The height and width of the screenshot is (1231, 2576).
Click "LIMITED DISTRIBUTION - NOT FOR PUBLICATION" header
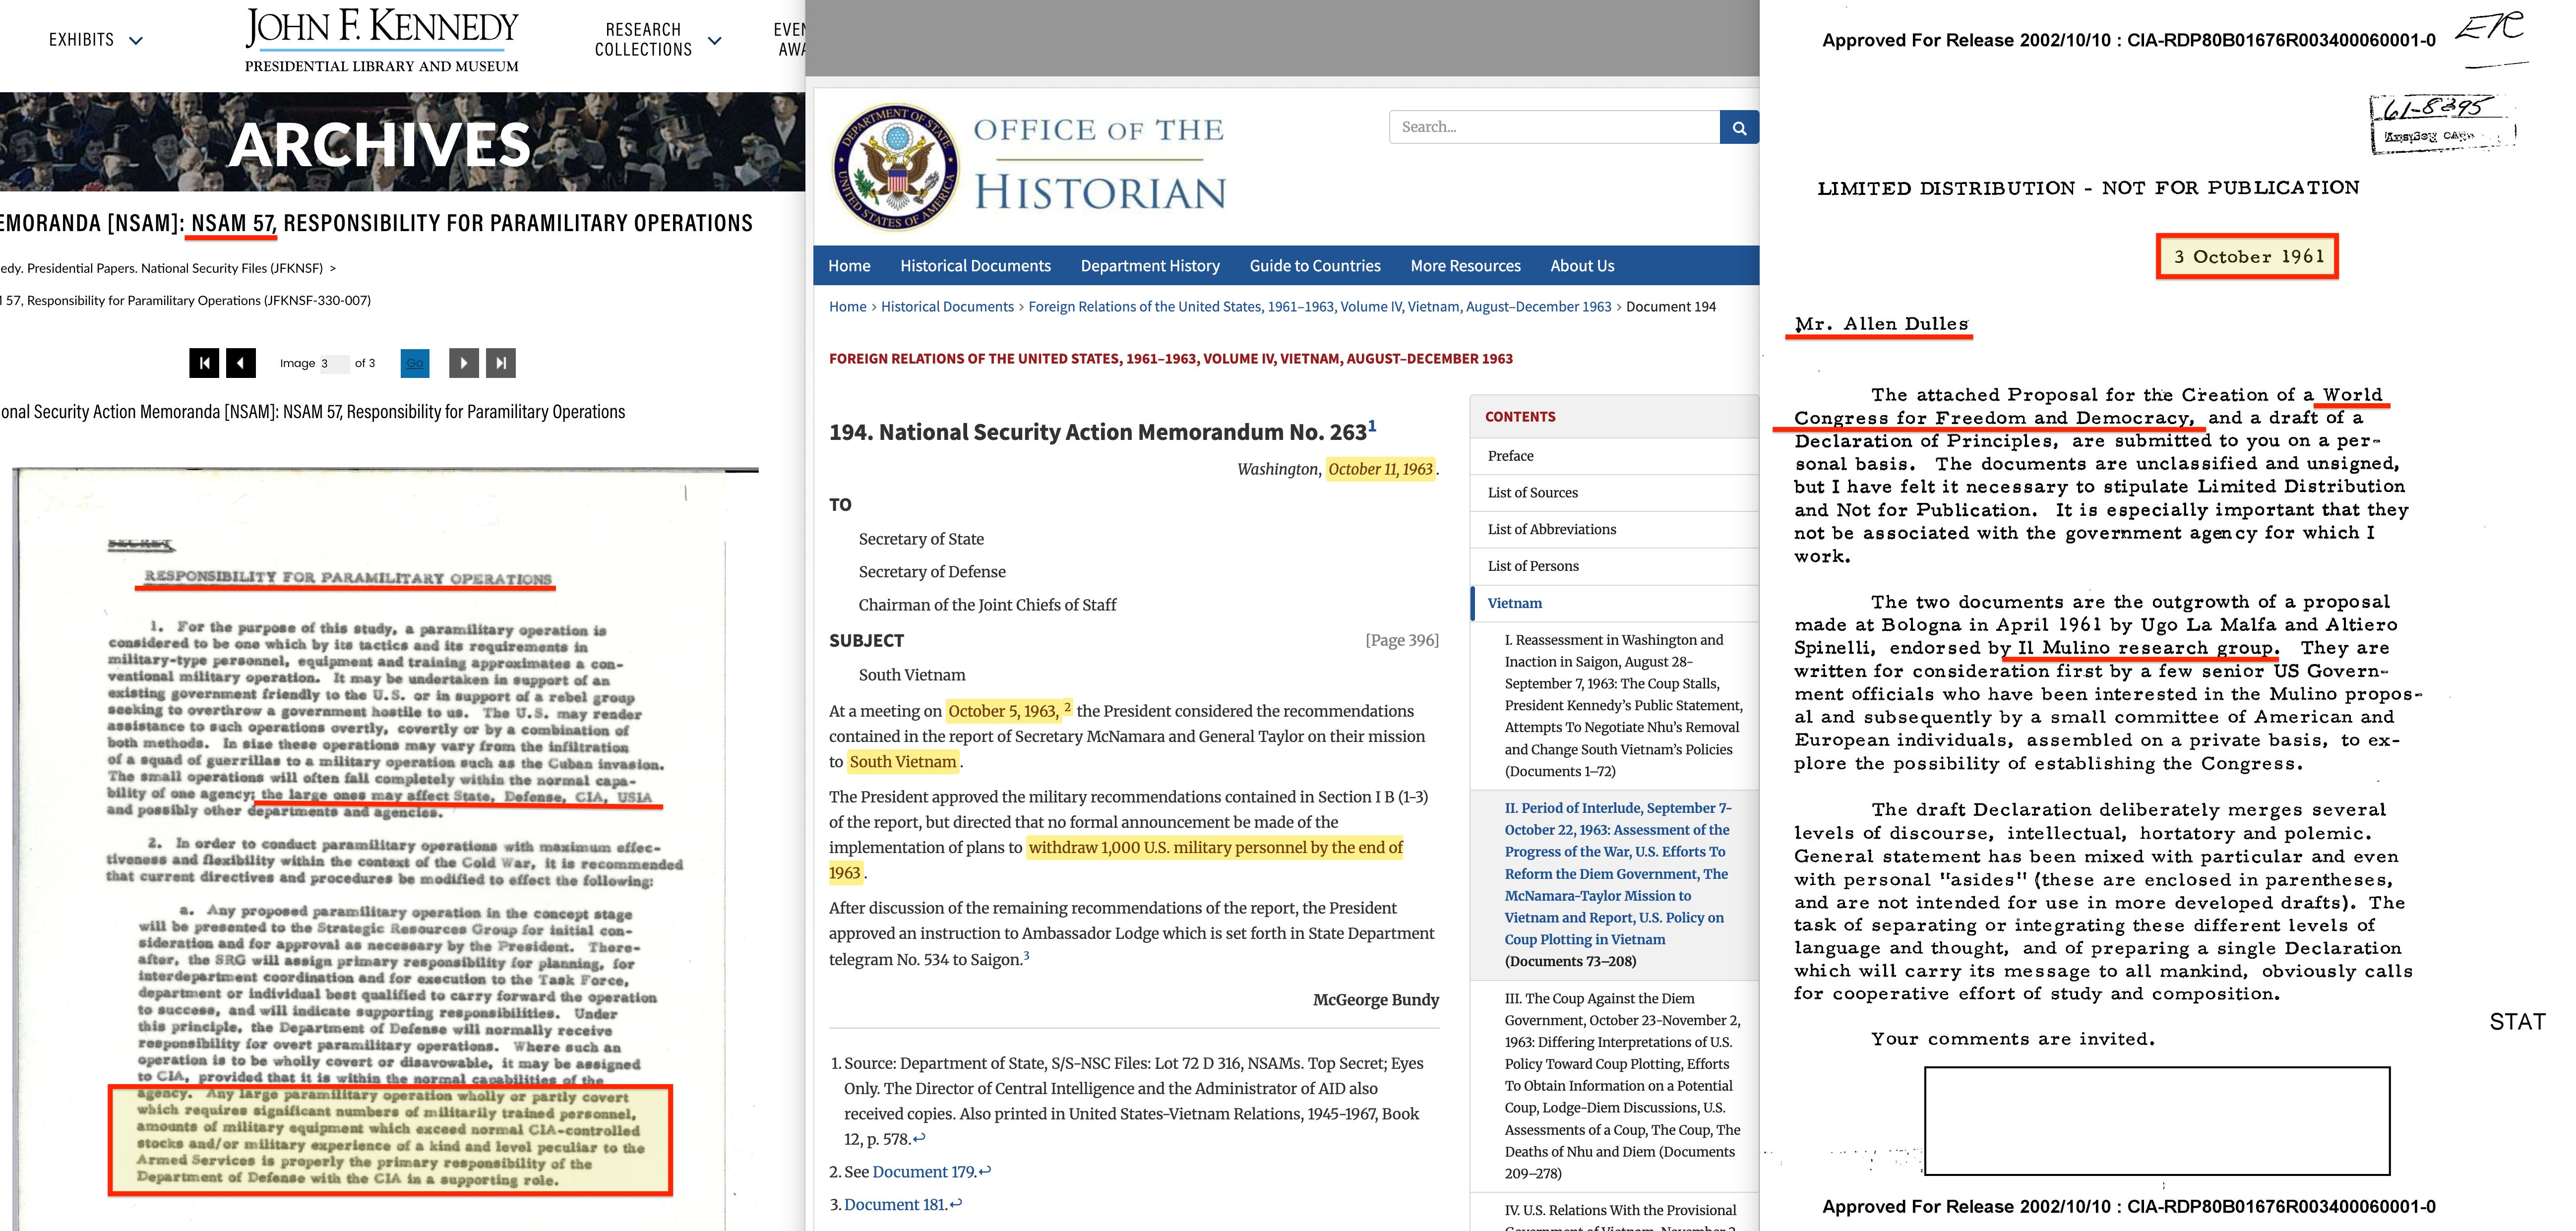coord(2088,188)
